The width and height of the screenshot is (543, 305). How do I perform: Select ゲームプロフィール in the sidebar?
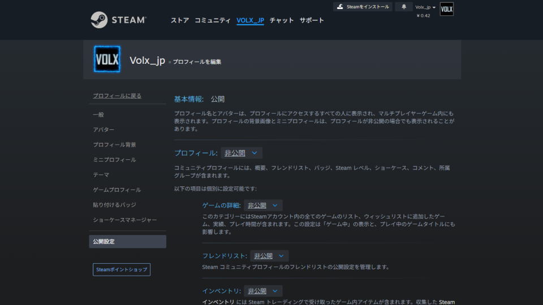tap(117, 190)
